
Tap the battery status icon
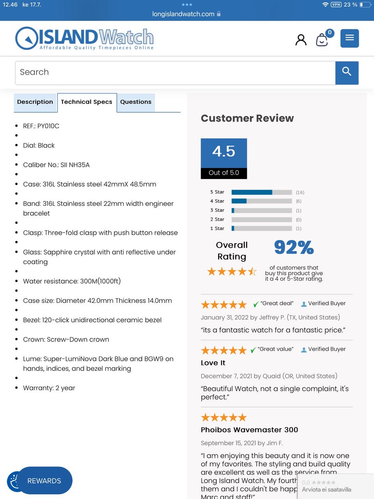(x=365, y=5)
